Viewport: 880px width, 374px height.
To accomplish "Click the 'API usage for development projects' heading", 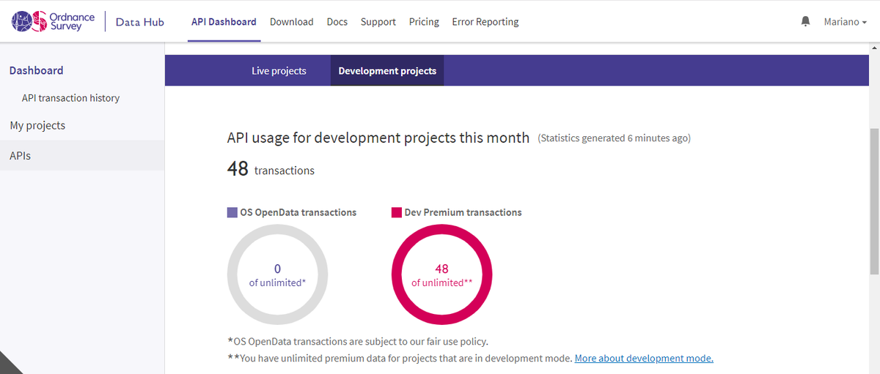I will (x=378, y=138).
